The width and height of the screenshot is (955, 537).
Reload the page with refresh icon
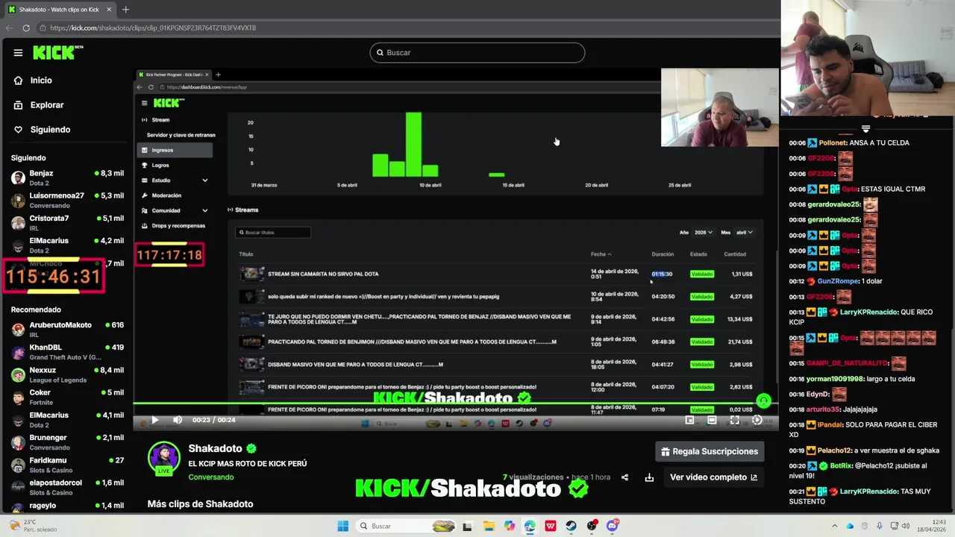click(26, 28)
